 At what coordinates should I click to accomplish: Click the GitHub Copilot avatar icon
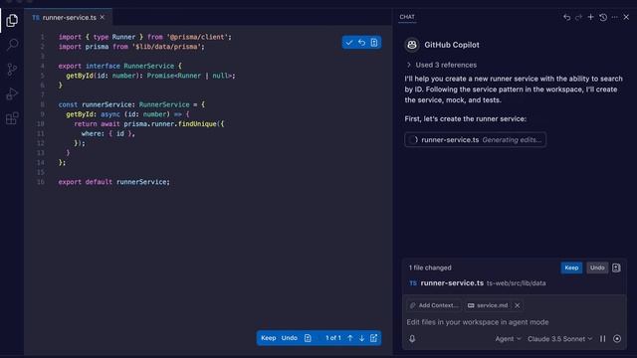[412, 45]
